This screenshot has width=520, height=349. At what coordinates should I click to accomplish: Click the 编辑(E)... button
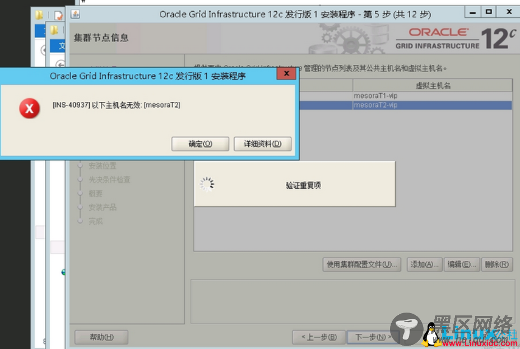pyautogui.click(x=462, y=264)
